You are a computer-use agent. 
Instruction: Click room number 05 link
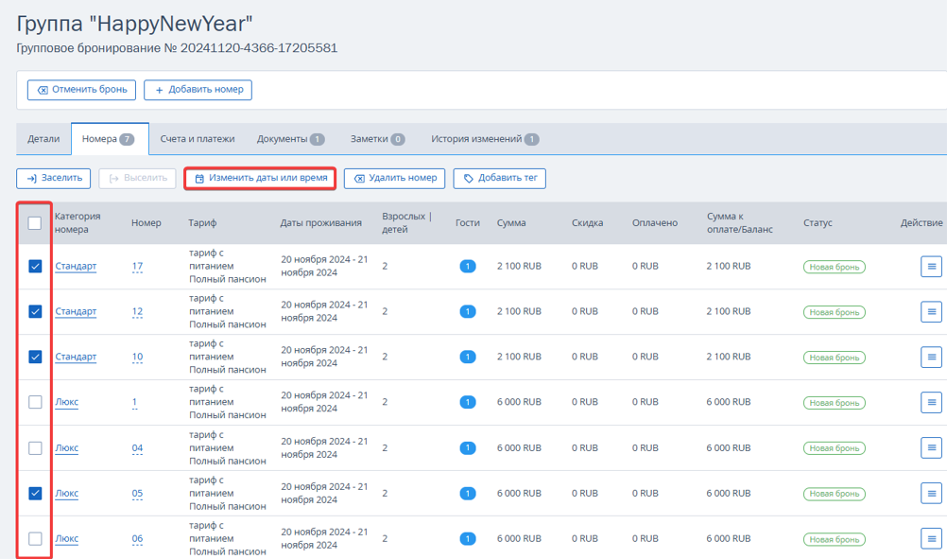137,493
